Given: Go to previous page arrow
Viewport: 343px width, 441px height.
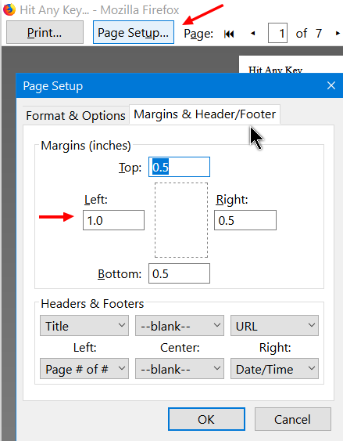Looking at the screenshot, I should pyautogui.click(x=252, y=34).
